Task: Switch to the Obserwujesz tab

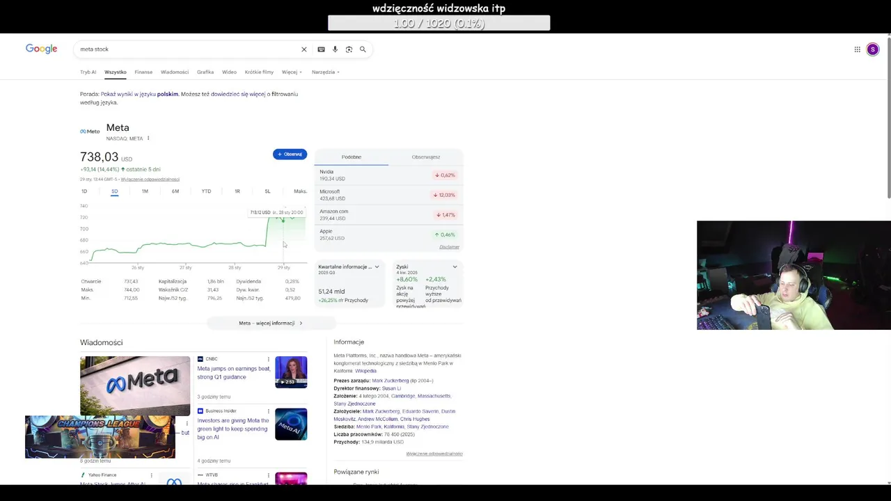Action: (426, 157)
